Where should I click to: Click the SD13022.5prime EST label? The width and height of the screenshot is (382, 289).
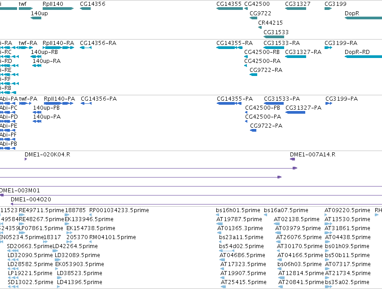click(x=31, y=282)
